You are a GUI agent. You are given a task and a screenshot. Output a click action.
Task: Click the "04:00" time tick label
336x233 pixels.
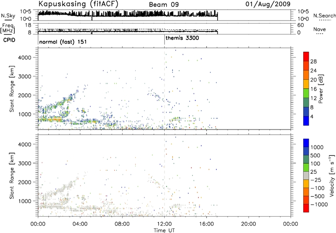click(x=80, y=224)
